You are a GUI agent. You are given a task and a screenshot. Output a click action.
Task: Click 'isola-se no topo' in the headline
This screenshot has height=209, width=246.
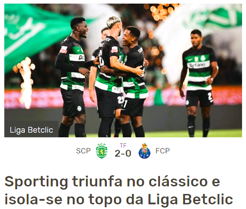(63, 199)
